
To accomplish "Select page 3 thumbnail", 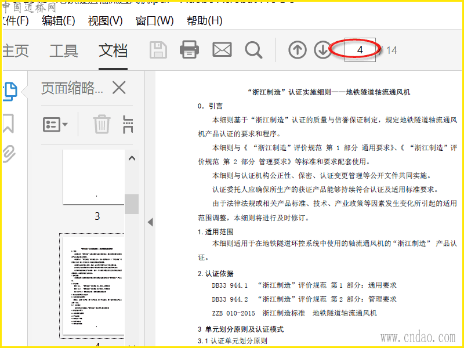I will (93, 177).
